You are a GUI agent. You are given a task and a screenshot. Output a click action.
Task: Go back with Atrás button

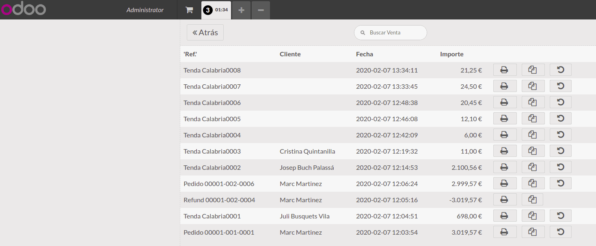coord(205,32)
